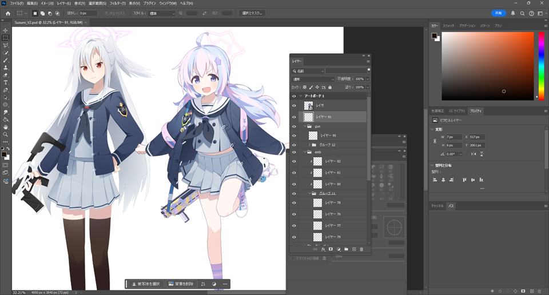
Task: Click the Home icon in options bar
Action: coord(7,13)
